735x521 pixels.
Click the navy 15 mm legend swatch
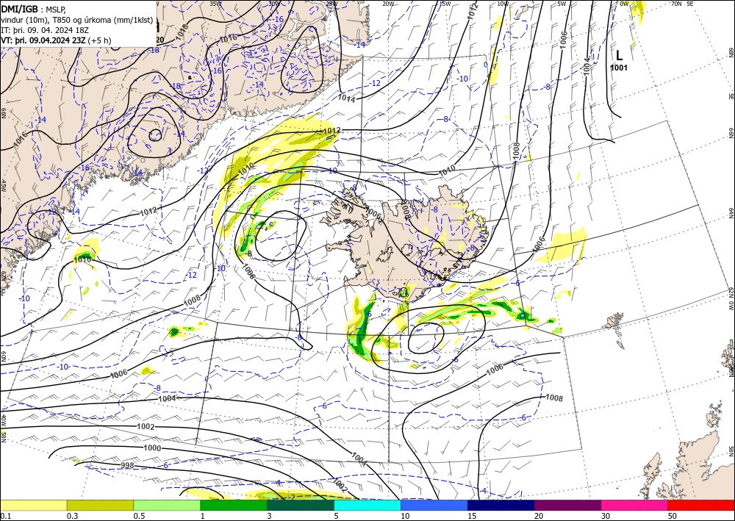pyautogui.click(x=501, y=505)
